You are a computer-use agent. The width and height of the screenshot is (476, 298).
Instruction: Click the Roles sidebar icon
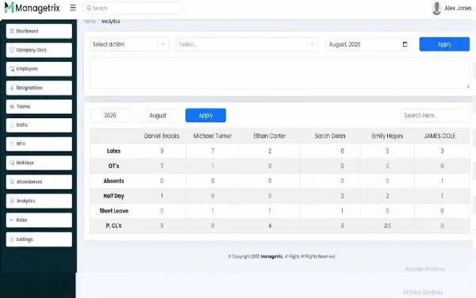point(12,220)
